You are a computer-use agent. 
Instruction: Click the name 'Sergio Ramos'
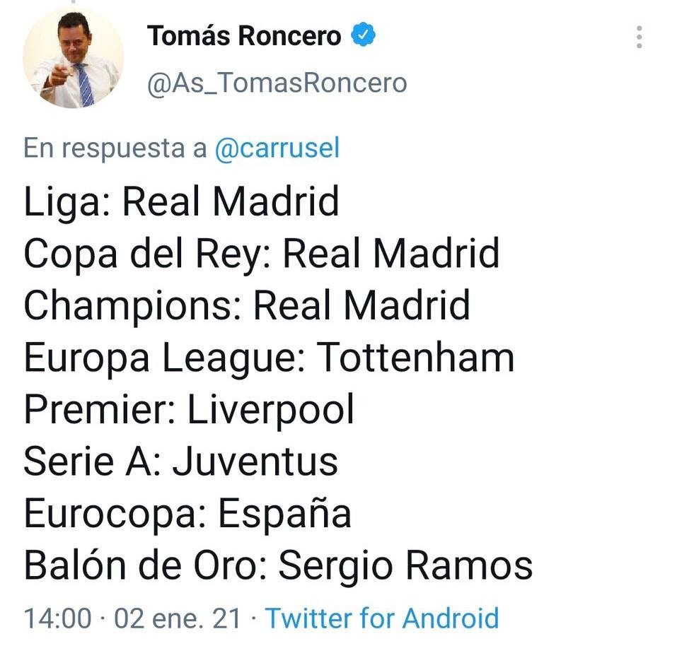[405, 565]
